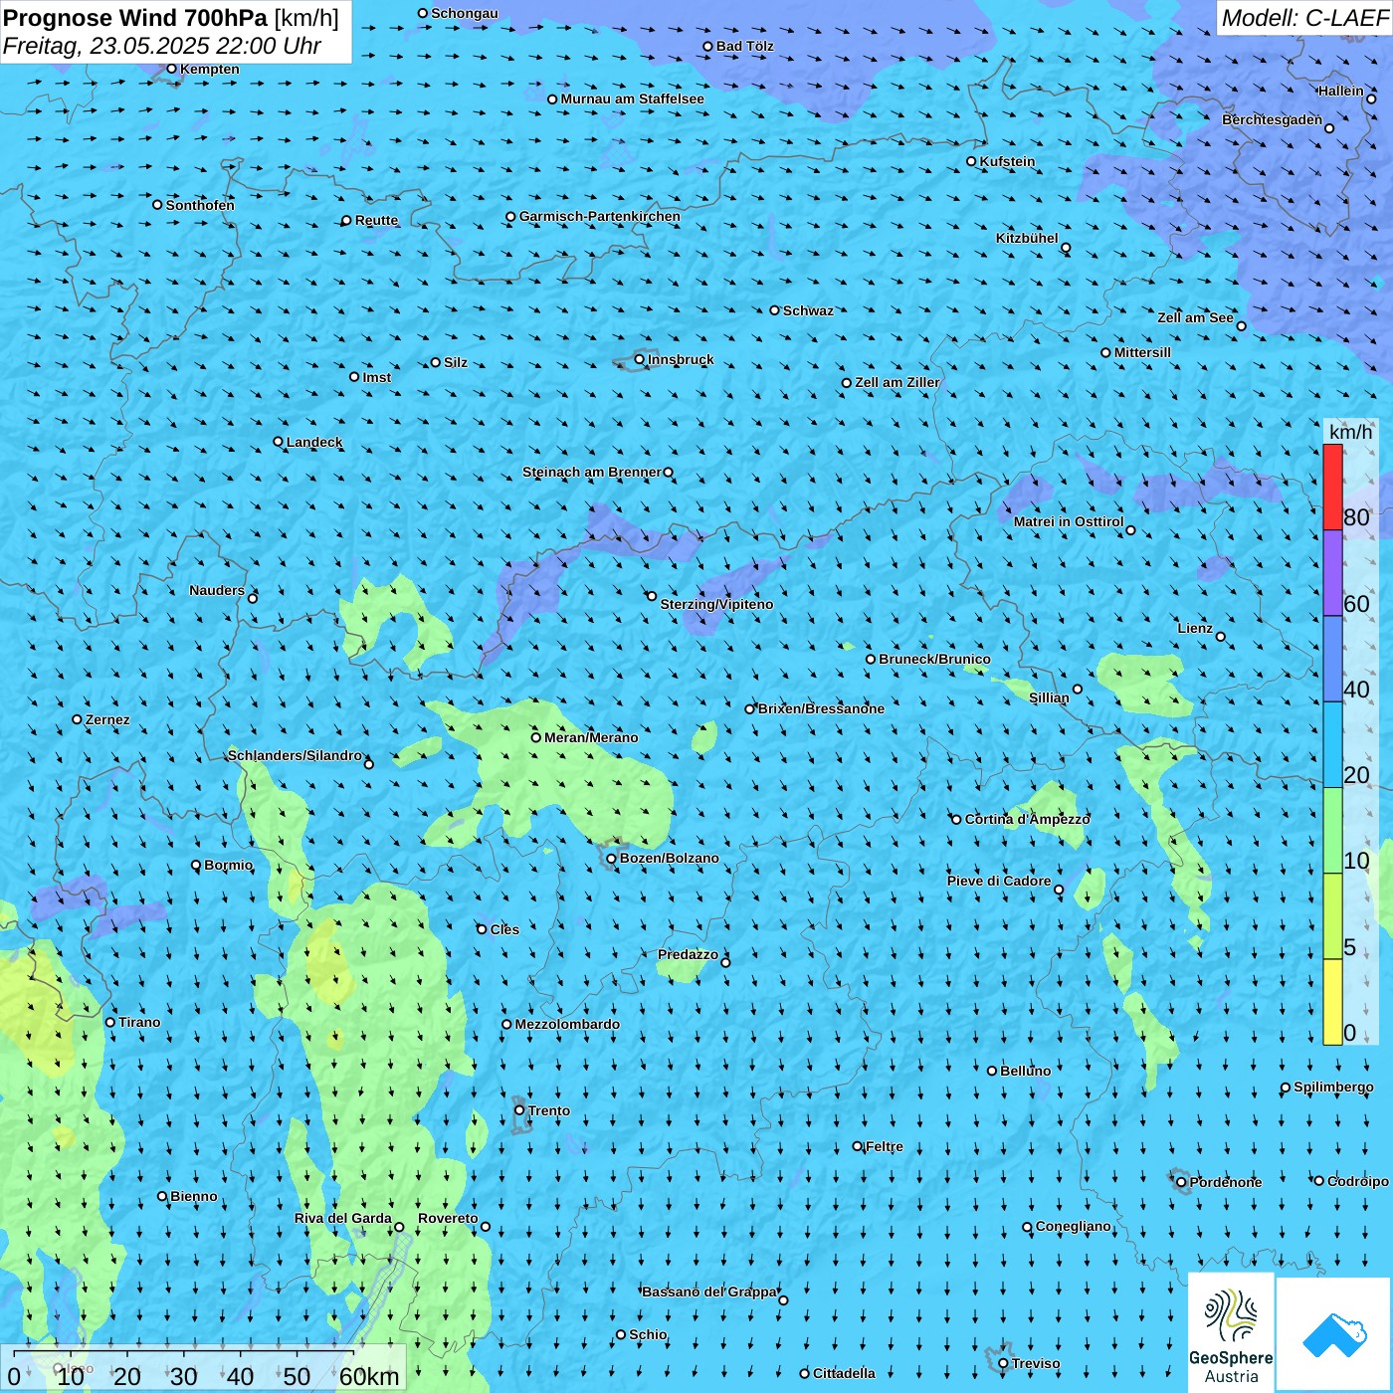Image resolution: width=1393 pixels, height=1393 pixels.
Task: Click the Nauders city label
Action: pos(217,590)
